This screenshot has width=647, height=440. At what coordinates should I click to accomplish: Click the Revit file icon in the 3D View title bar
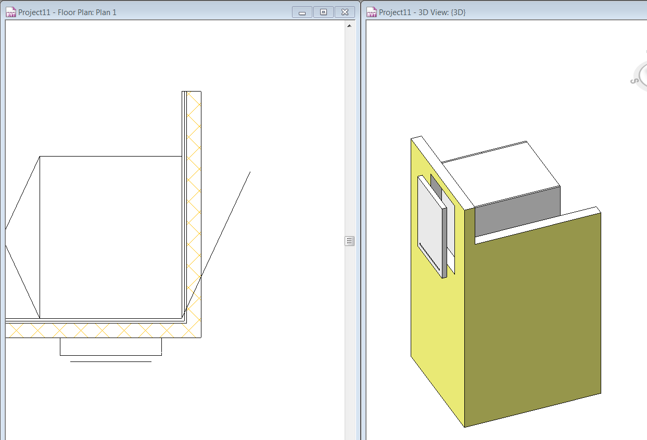click(372, 12)
